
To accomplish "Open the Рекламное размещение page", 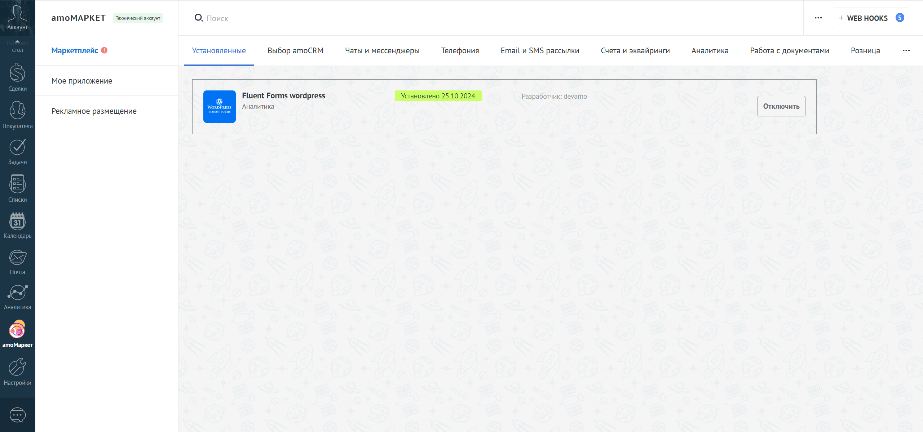I will coord(94,111).
